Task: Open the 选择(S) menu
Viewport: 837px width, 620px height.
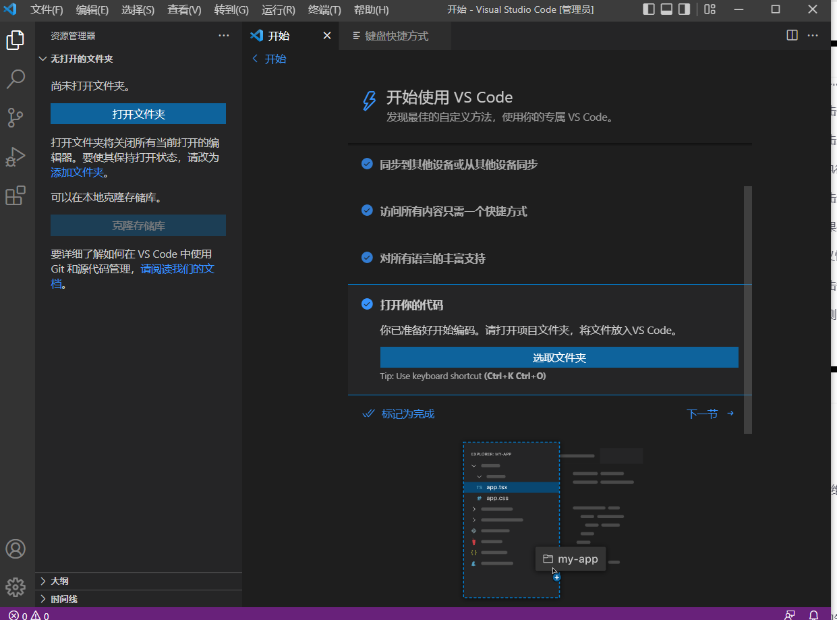Action: 138,10
